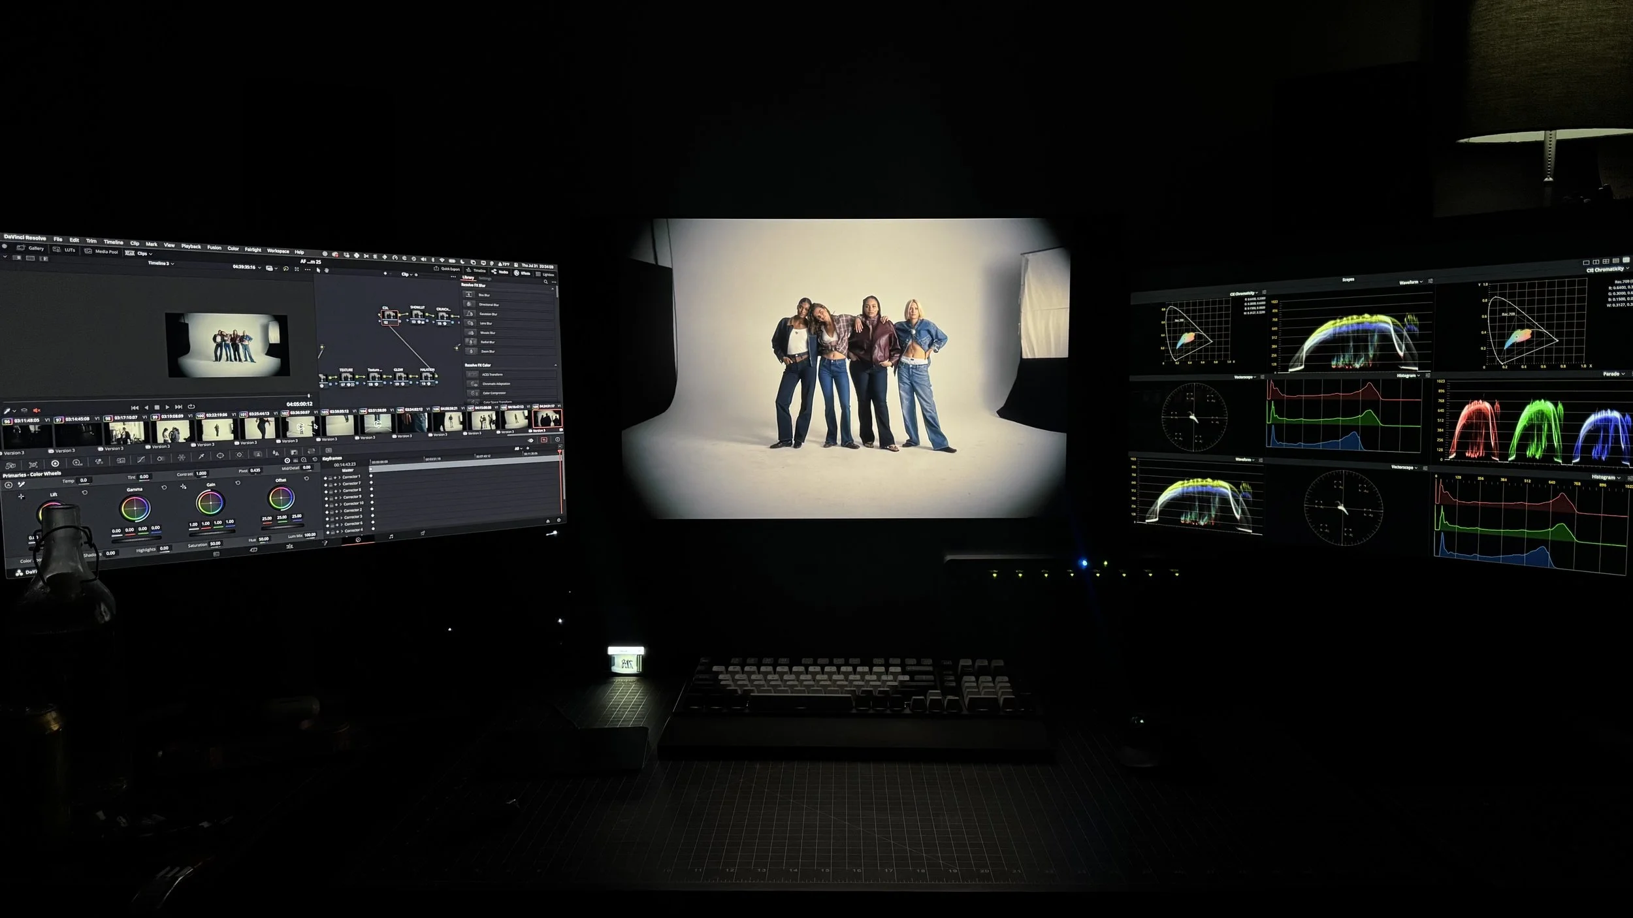Reset the Offset color wheel
1633x918 pixels.
click(x=306, y=479)
